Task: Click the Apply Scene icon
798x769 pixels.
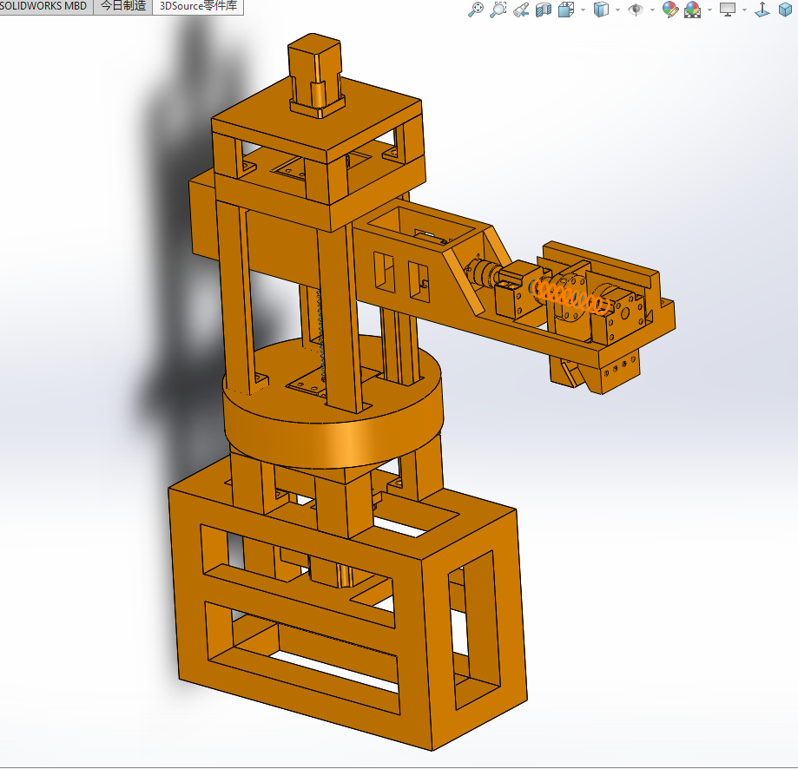Action: 693,10
